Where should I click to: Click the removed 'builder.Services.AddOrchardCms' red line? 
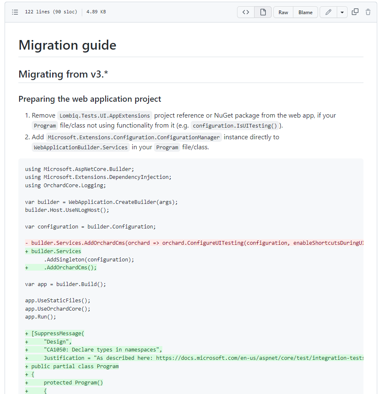click(x=194, y=243)
